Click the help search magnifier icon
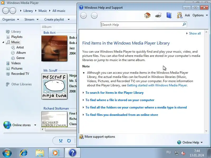 (184, 24)
